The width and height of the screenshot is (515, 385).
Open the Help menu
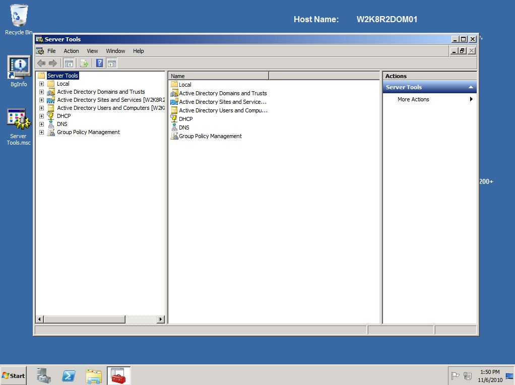click(x=138, y=51)
